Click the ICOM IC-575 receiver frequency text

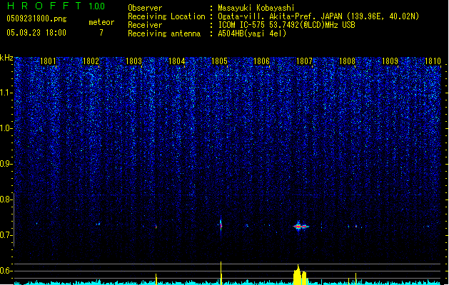coord(286,25)
